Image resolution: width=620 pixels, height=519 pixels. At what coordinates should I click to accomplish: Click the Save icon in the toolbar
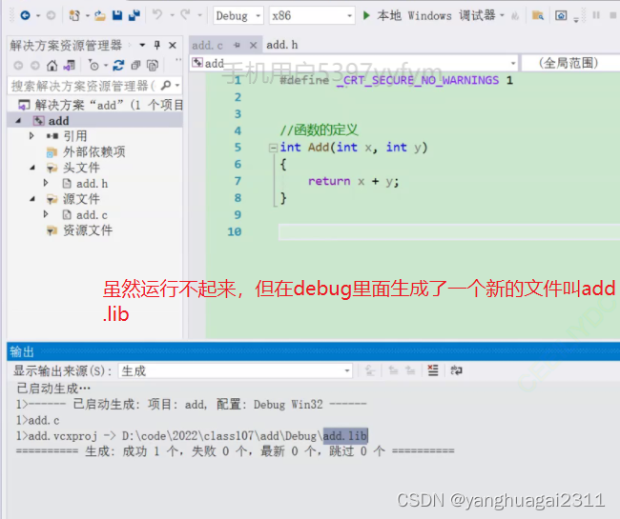[x=116, y=16]
